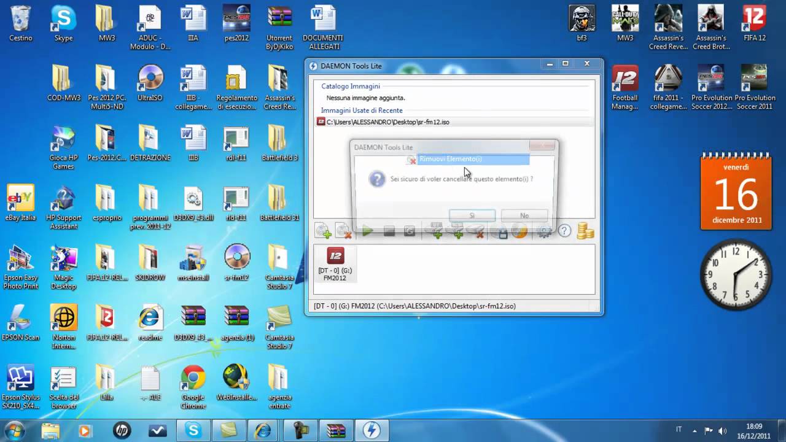
Task: Open Help via the question mark icon
Action: click(x=564, y=231)
